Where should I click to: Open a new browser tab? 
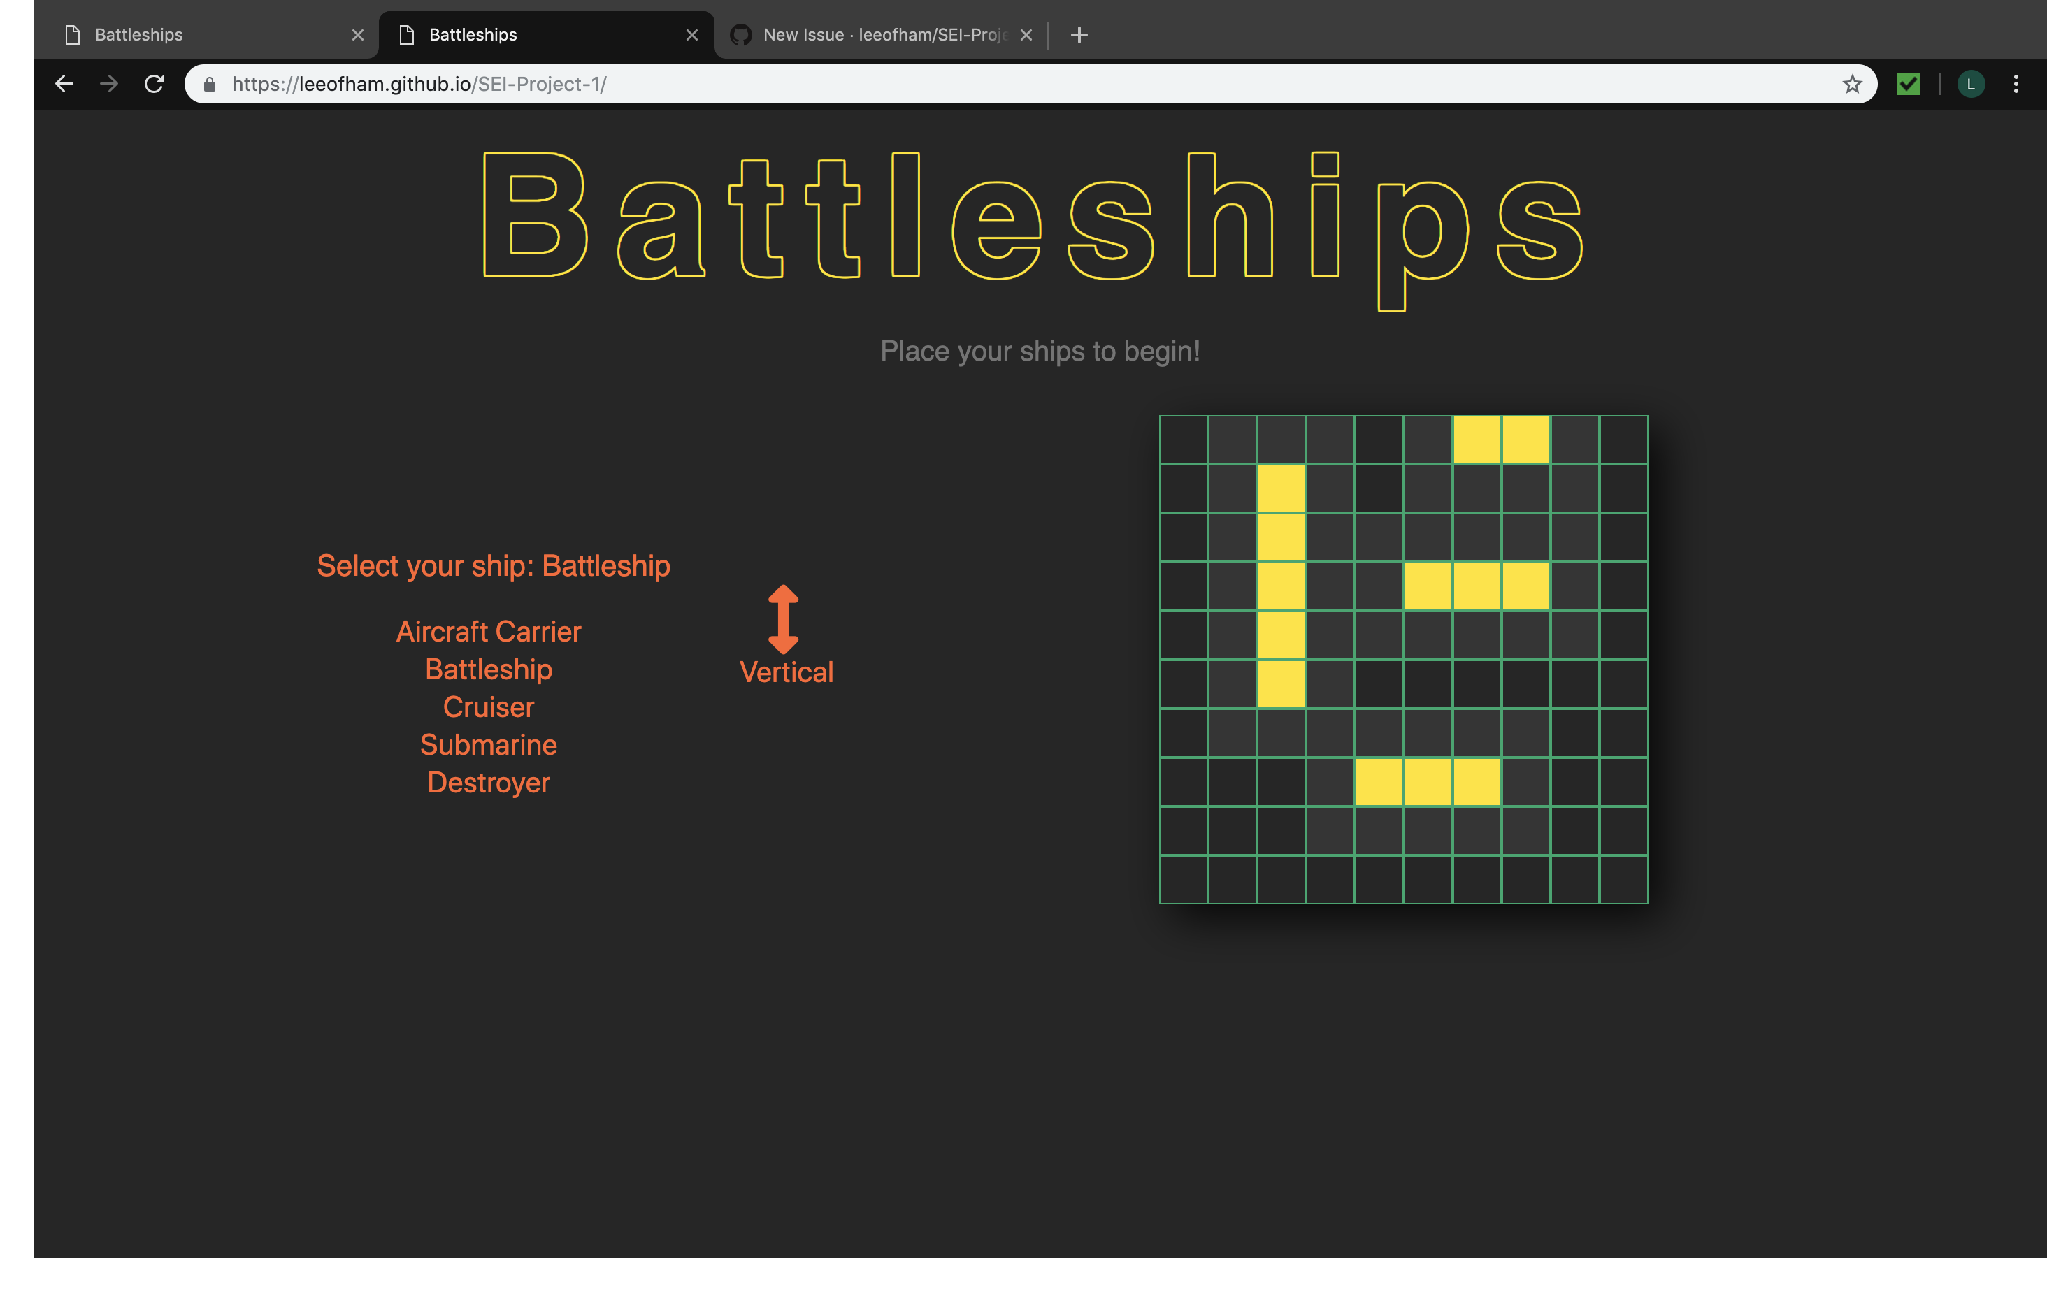click(x=1079, y=35)
